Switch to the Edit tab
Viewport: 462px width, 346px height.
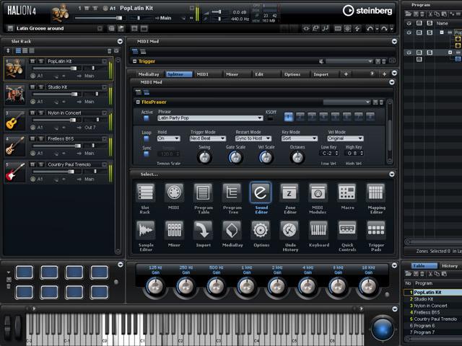point(259,74)
